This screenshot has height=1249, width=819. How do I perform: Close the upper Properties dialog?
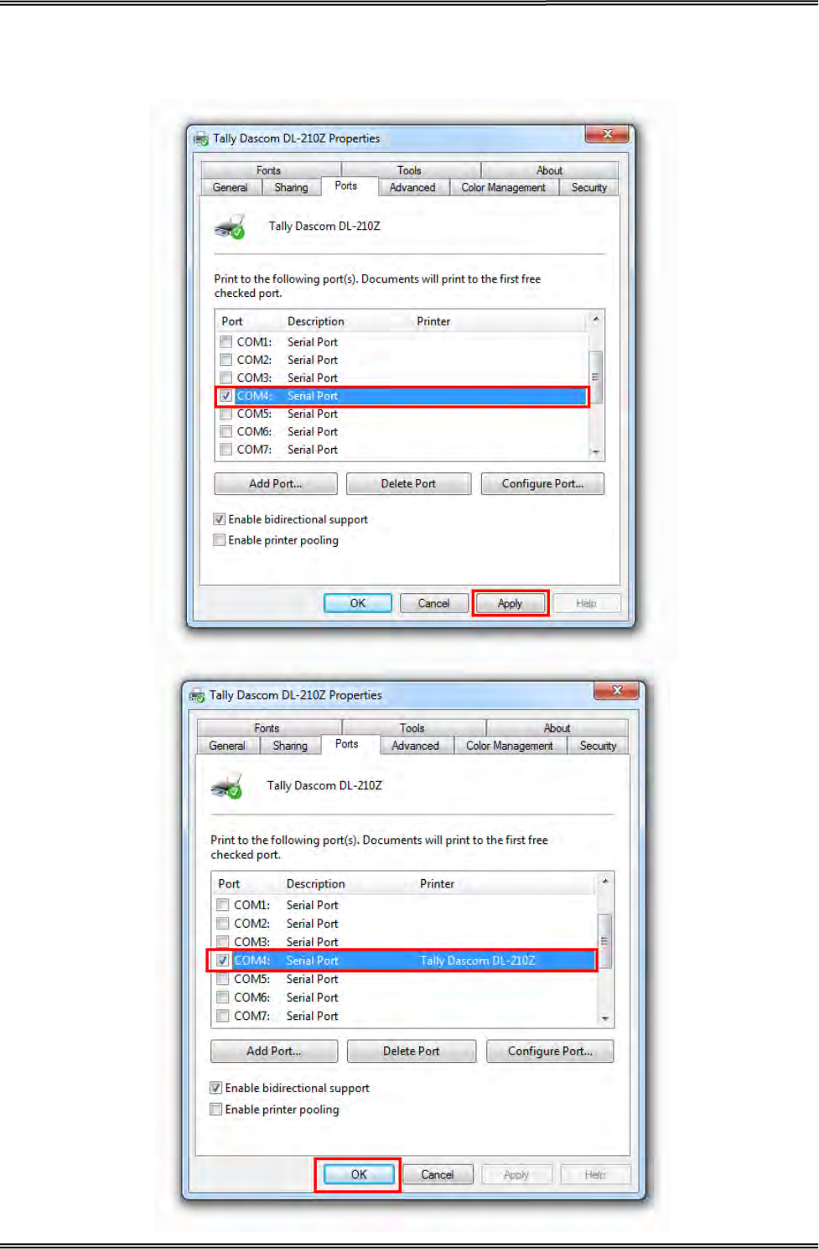coord(608,134)
